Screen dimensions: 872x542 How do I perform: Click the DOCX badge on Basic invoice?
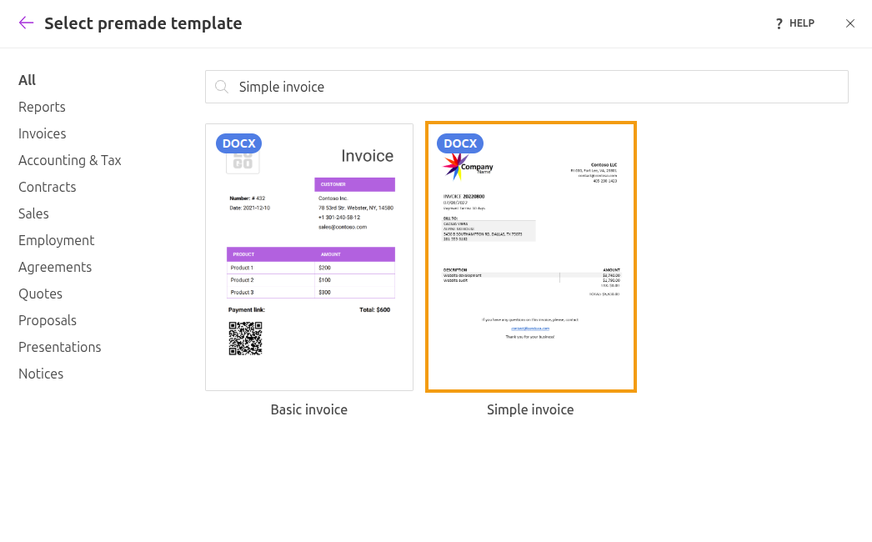pyautogui.click(x=238, y=143)
